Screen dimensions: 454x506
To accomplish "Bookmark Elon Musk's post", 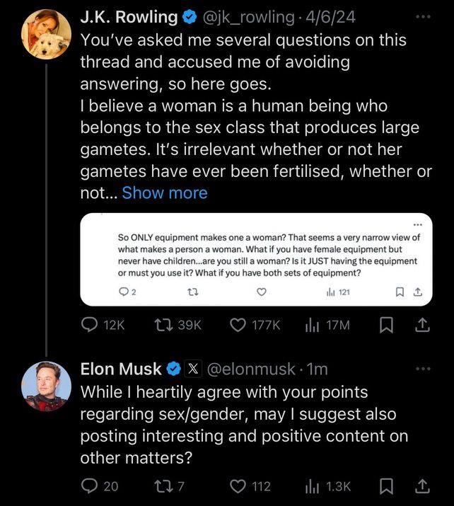I will tap(387, 486).
